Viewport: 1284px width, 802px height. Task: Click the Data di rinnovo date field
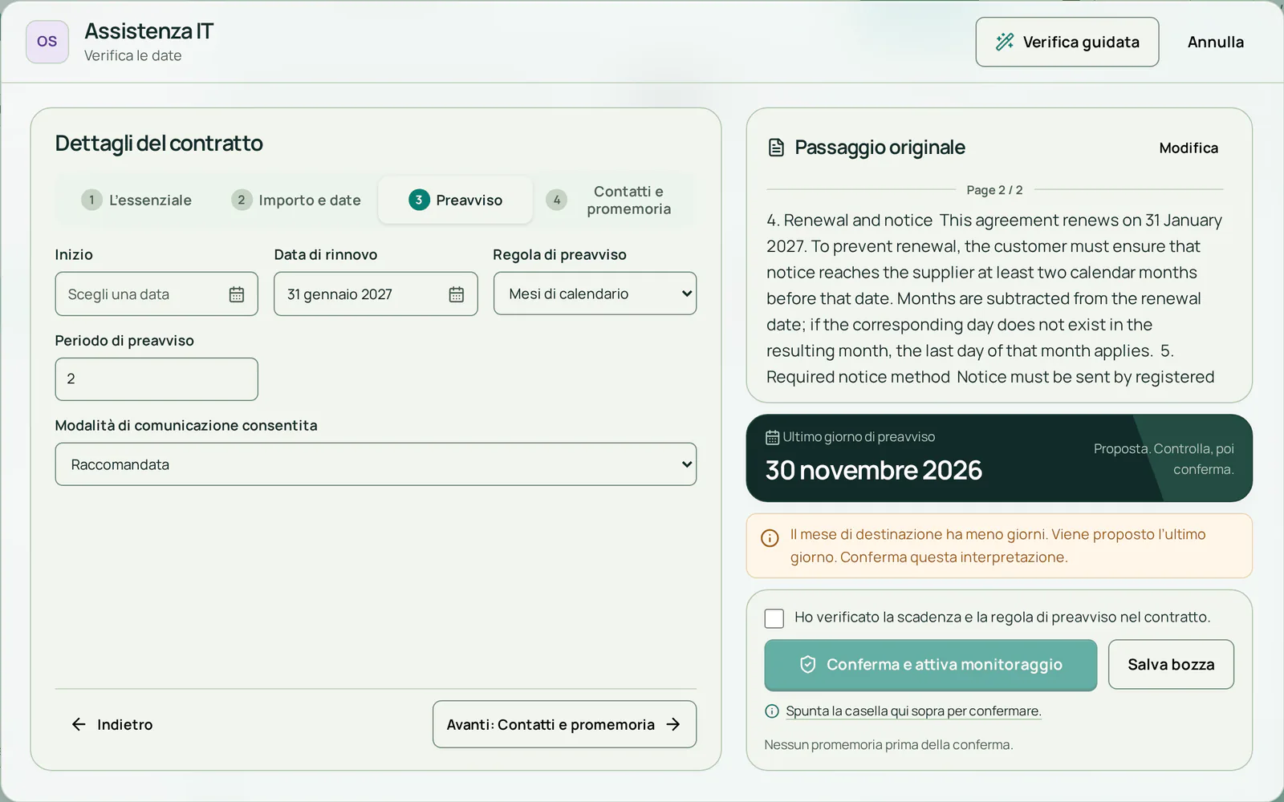(376, 294)
